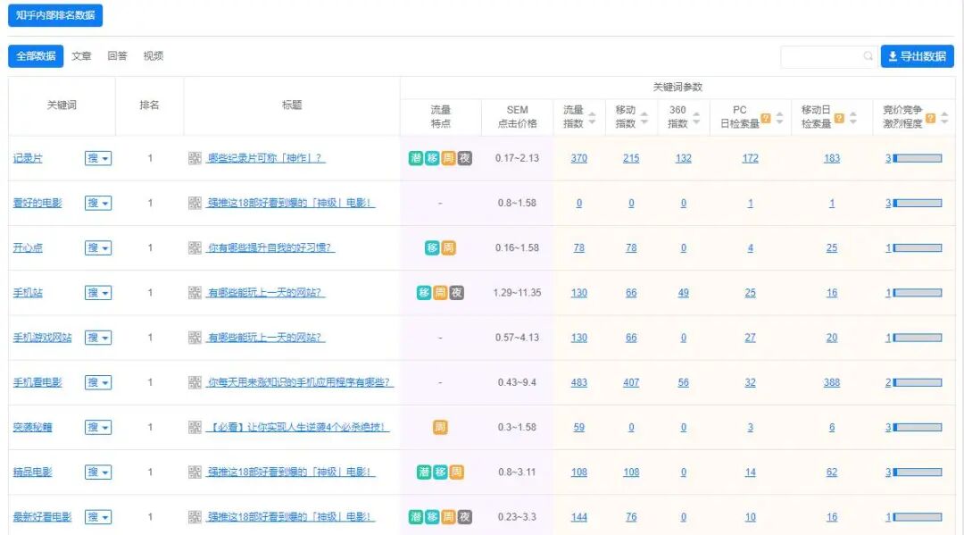Viewport: 964px width, 535px height.
Task: Open 搜 dropdown in 手机看电影 row
Action: pyautogui.click(x=98, y=382)
